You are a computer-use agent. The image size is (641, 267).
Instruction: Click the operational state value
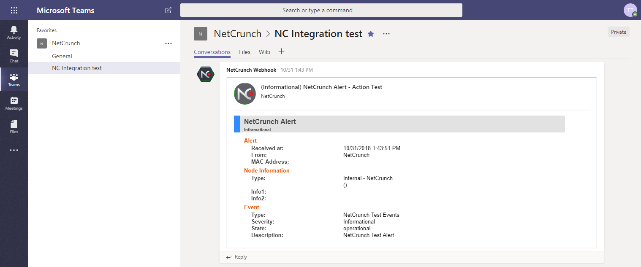[356, 228]
